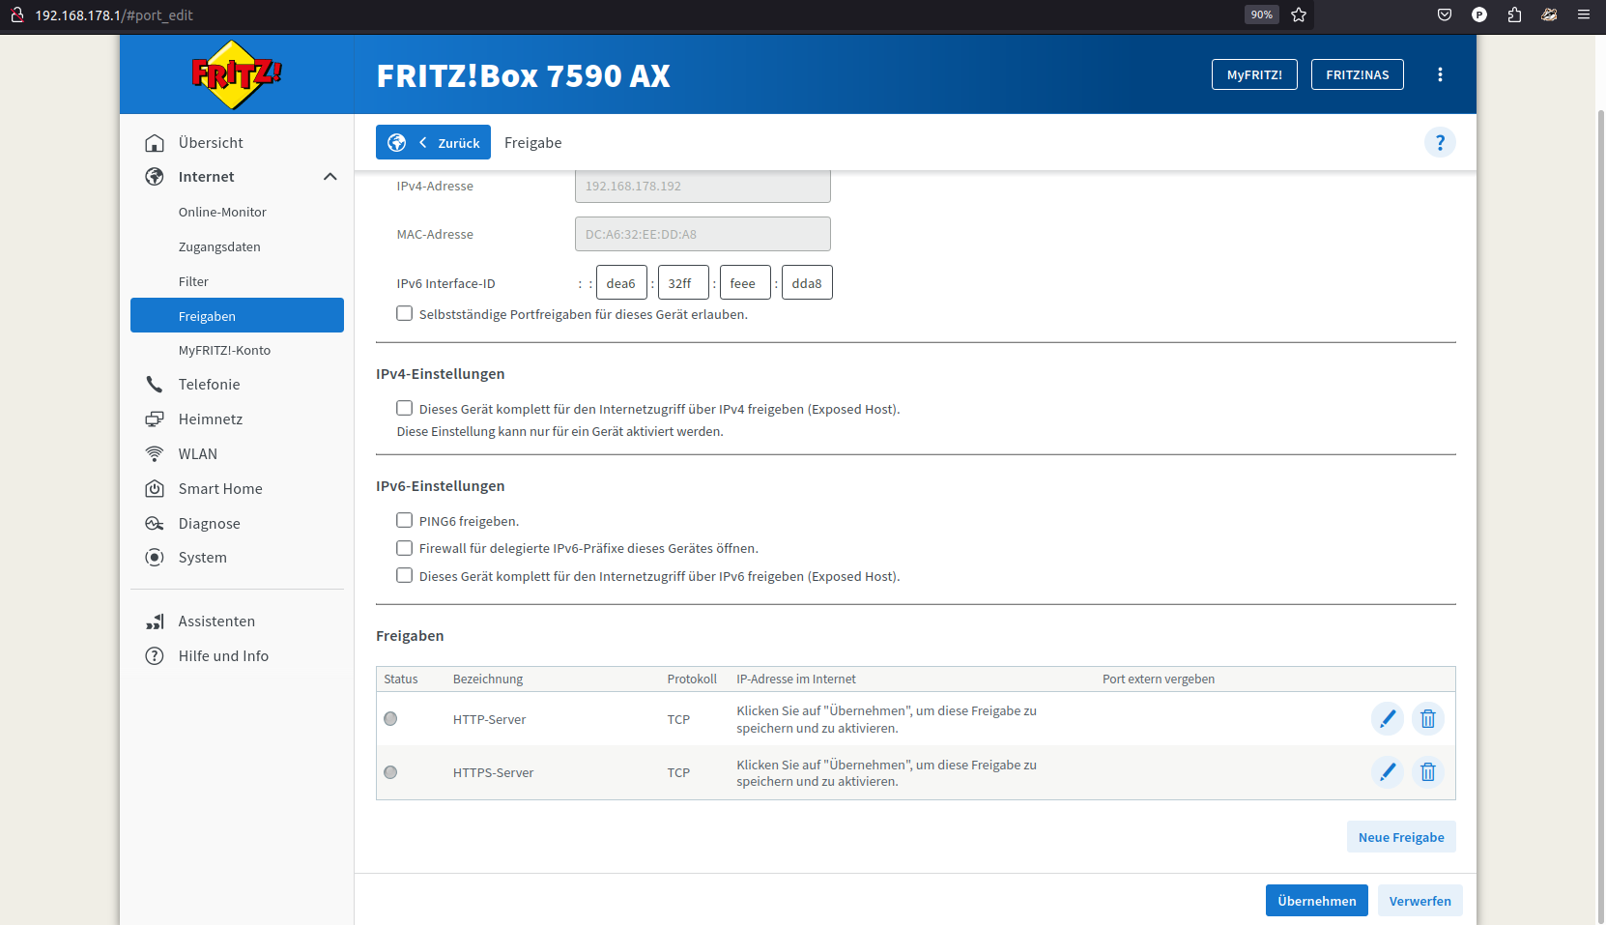Expand the WLAN sidebar section
This screenshot has height=925, width=1606.
pos(198,454)
